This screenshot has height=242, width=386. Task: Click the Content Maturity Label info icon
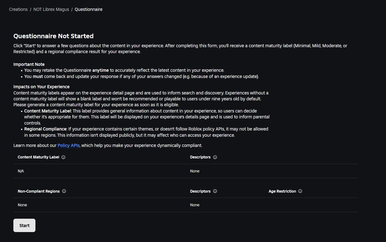(63, 157)
